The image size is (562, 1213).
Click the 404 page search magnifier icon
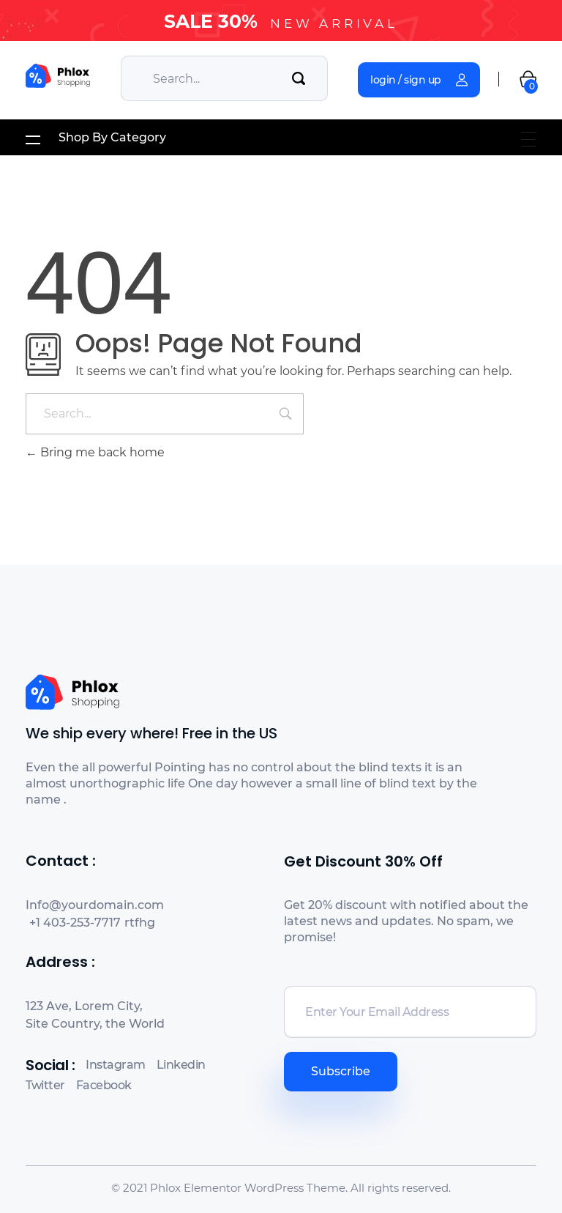[x=285, y=414]
